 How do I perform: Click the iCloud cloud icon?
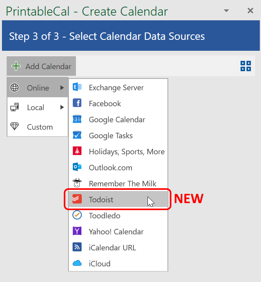(x=77, y=263)
